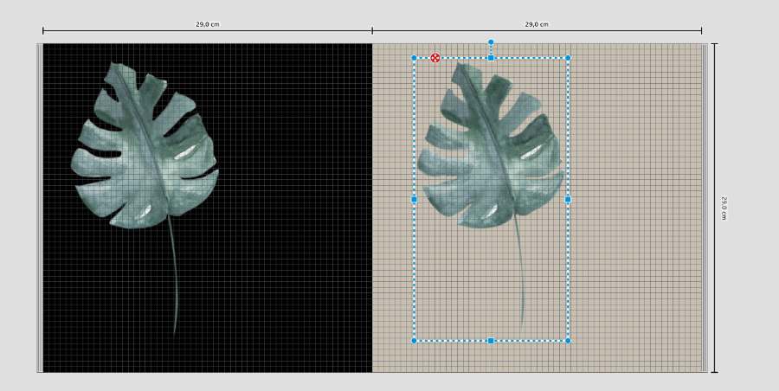Click the bottom-left corner resize handle
The width and height of the screenshot is (779, 391).
(x=414, y=341)
